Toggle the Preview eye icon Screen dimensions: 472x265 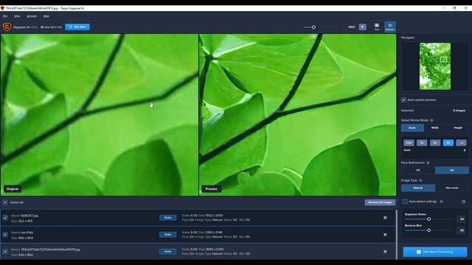click(390, 26)
